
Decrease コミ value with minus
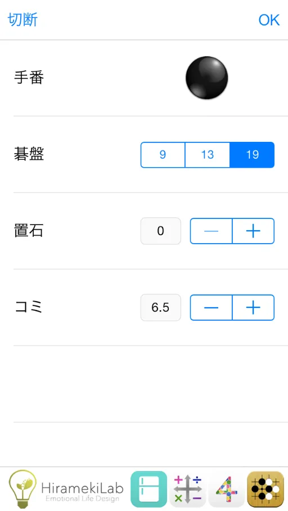coord(211,308)
